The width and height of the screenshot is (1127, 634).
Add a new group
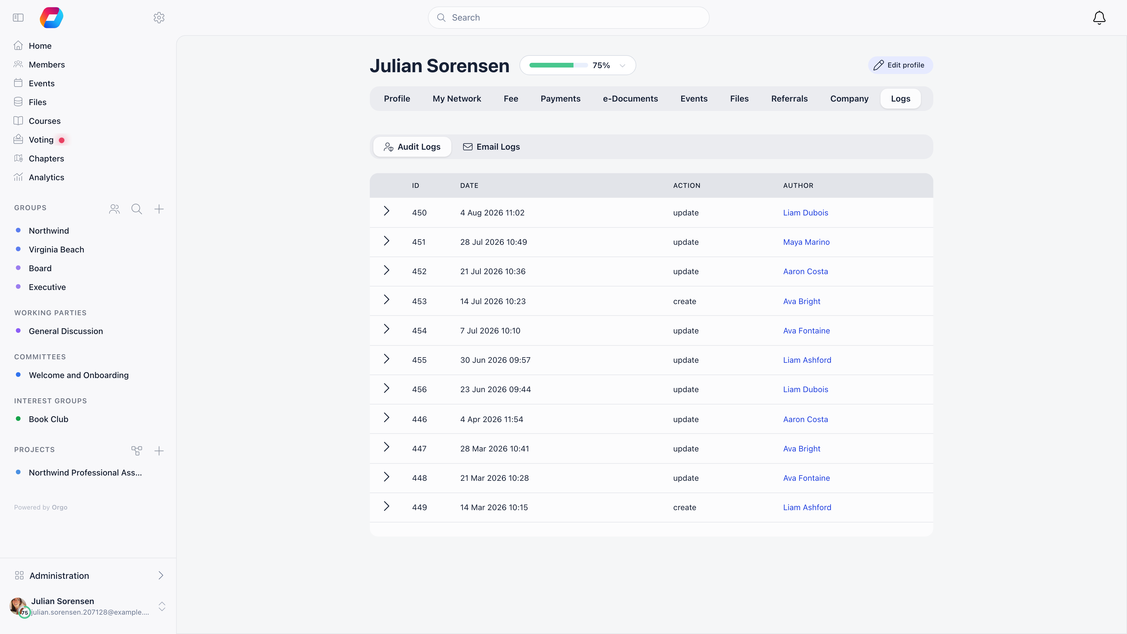pyautogui.click(x=159, y=209)
